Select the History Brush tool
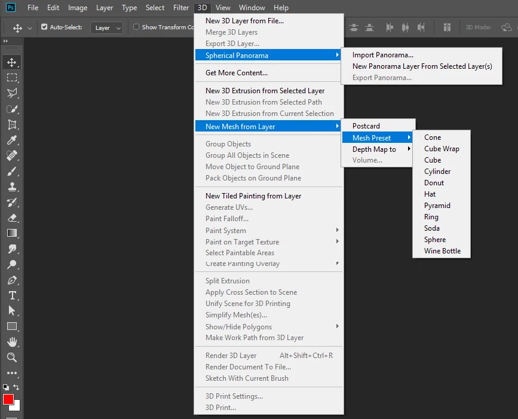The width and height of the screenshot is (518, 419). click(12, 202)
